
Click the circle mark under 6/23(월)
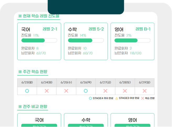[27, 91]
